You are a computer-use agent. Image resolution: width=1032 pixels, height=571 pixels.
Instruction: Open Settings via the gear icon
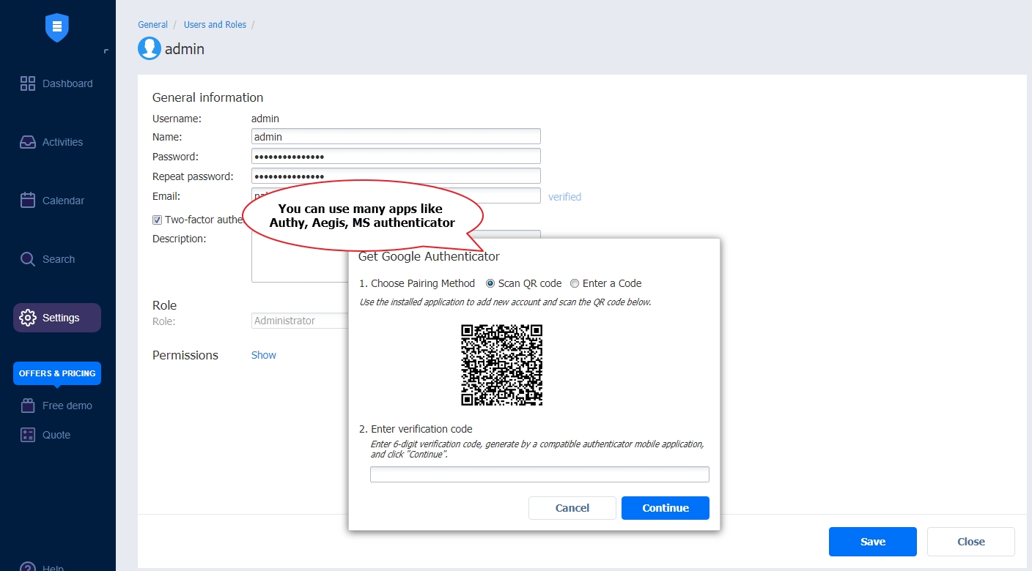coord(27,318)
